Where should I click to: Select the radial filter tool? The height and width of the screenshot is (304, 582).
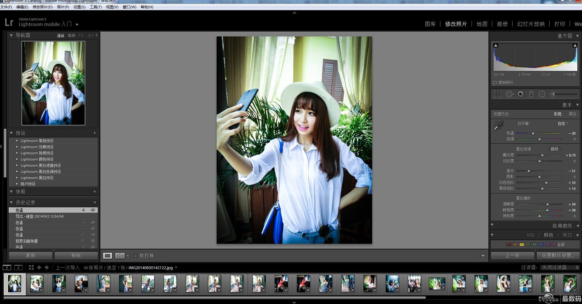click(x=542, y=94)
